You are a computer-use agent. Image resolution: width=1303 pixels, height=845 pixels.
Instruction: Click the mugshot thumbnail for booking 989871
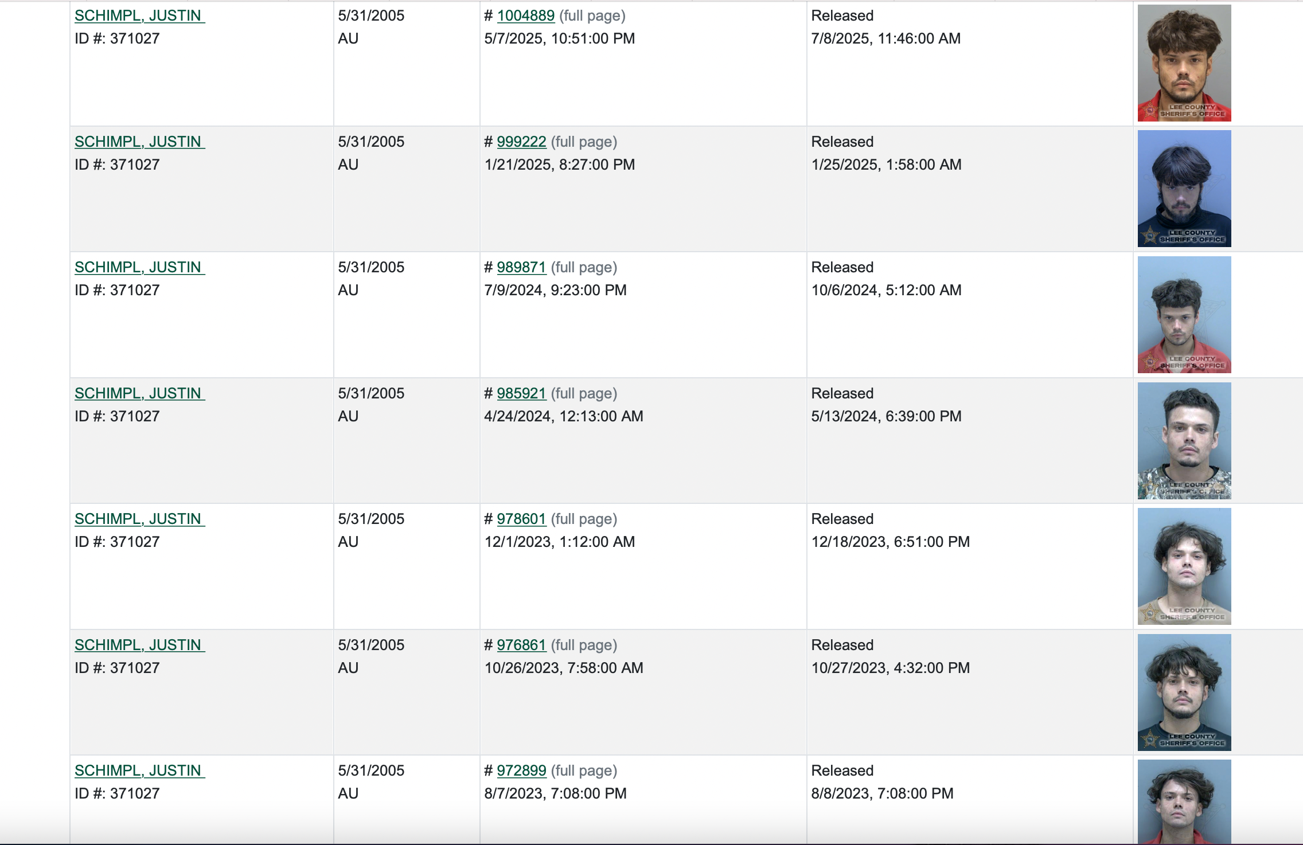[1184, 315]
